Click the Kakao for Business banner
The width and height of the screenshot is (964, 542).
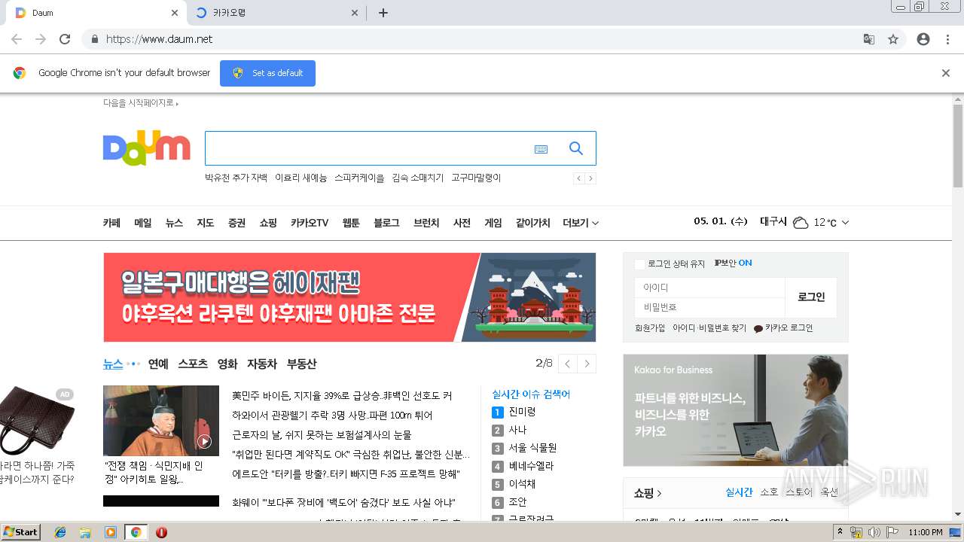click(736, 410)
